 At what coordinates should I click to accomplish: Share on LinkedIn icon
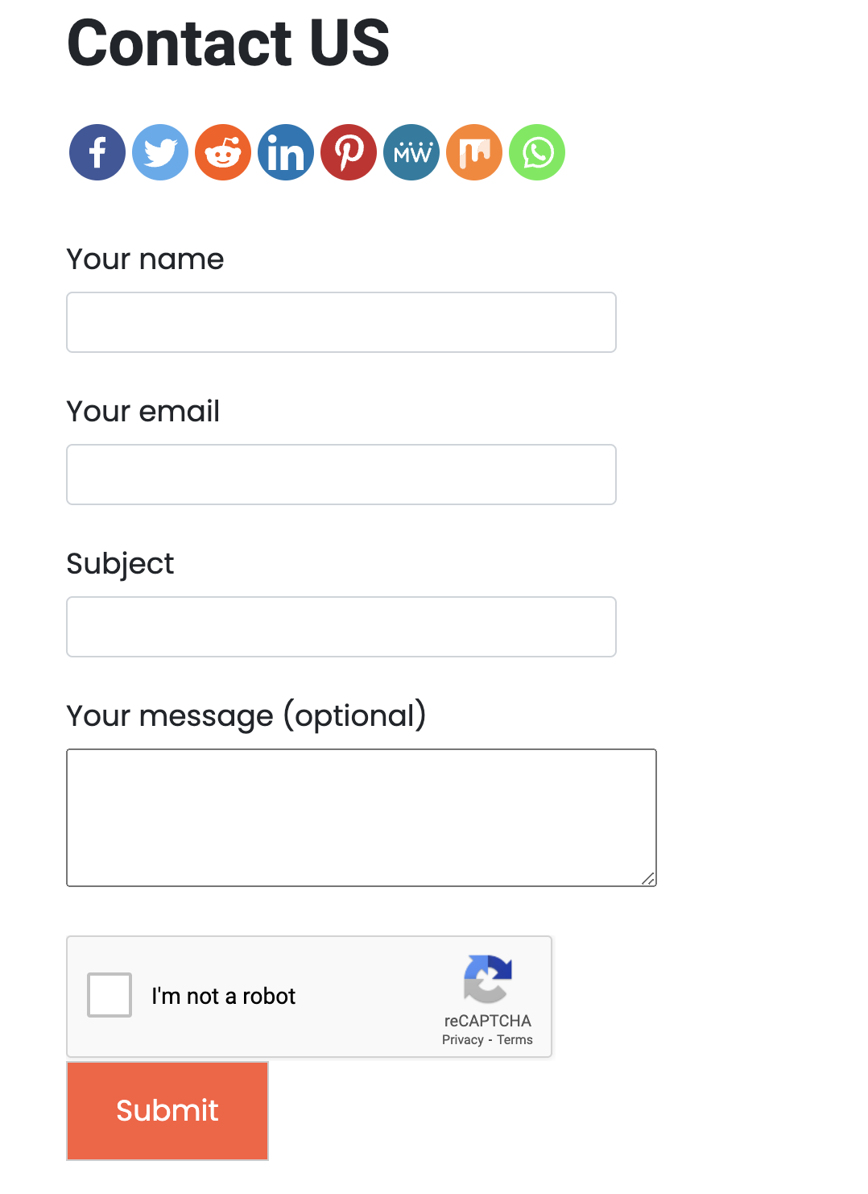click(286, 152)
